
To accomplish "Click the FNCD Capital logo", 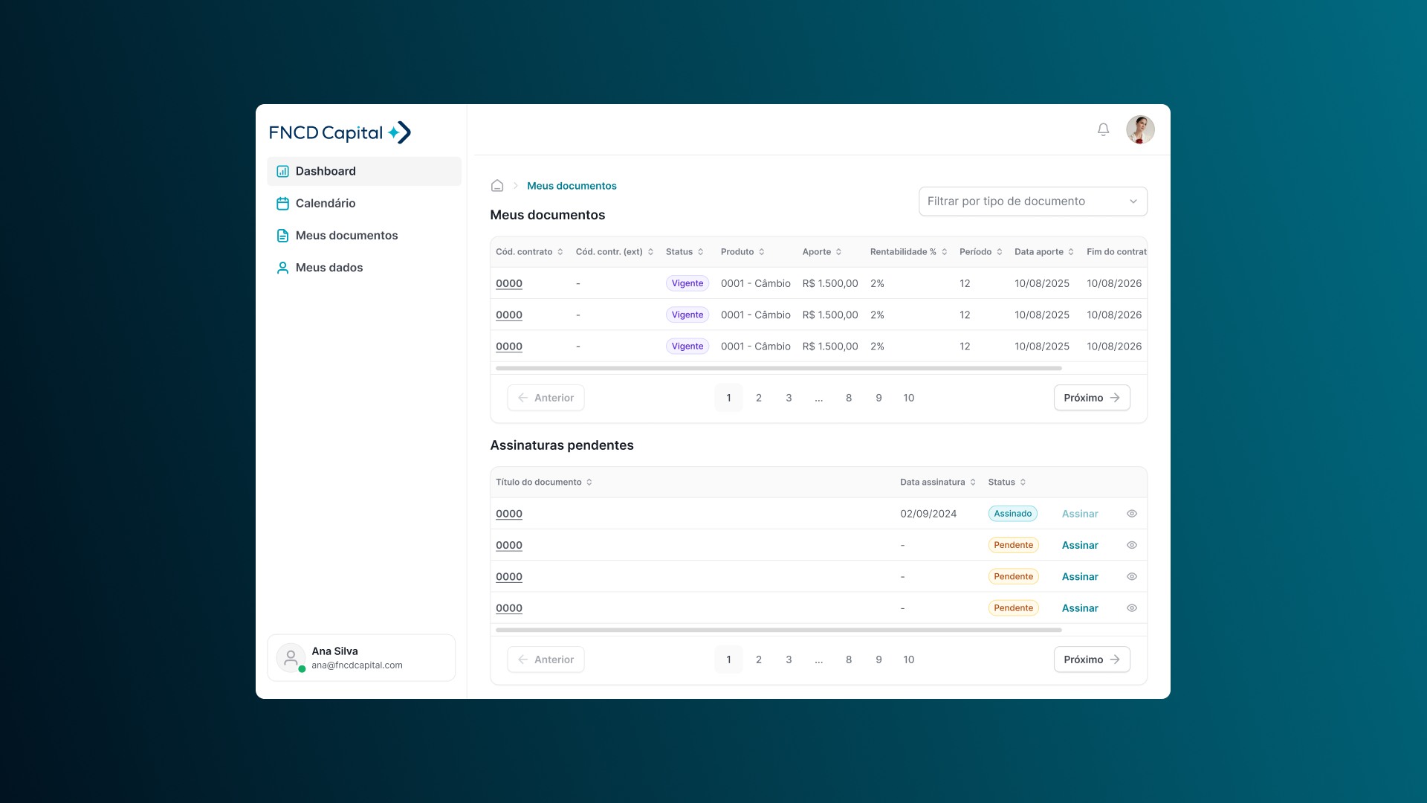I will [340, 132].
